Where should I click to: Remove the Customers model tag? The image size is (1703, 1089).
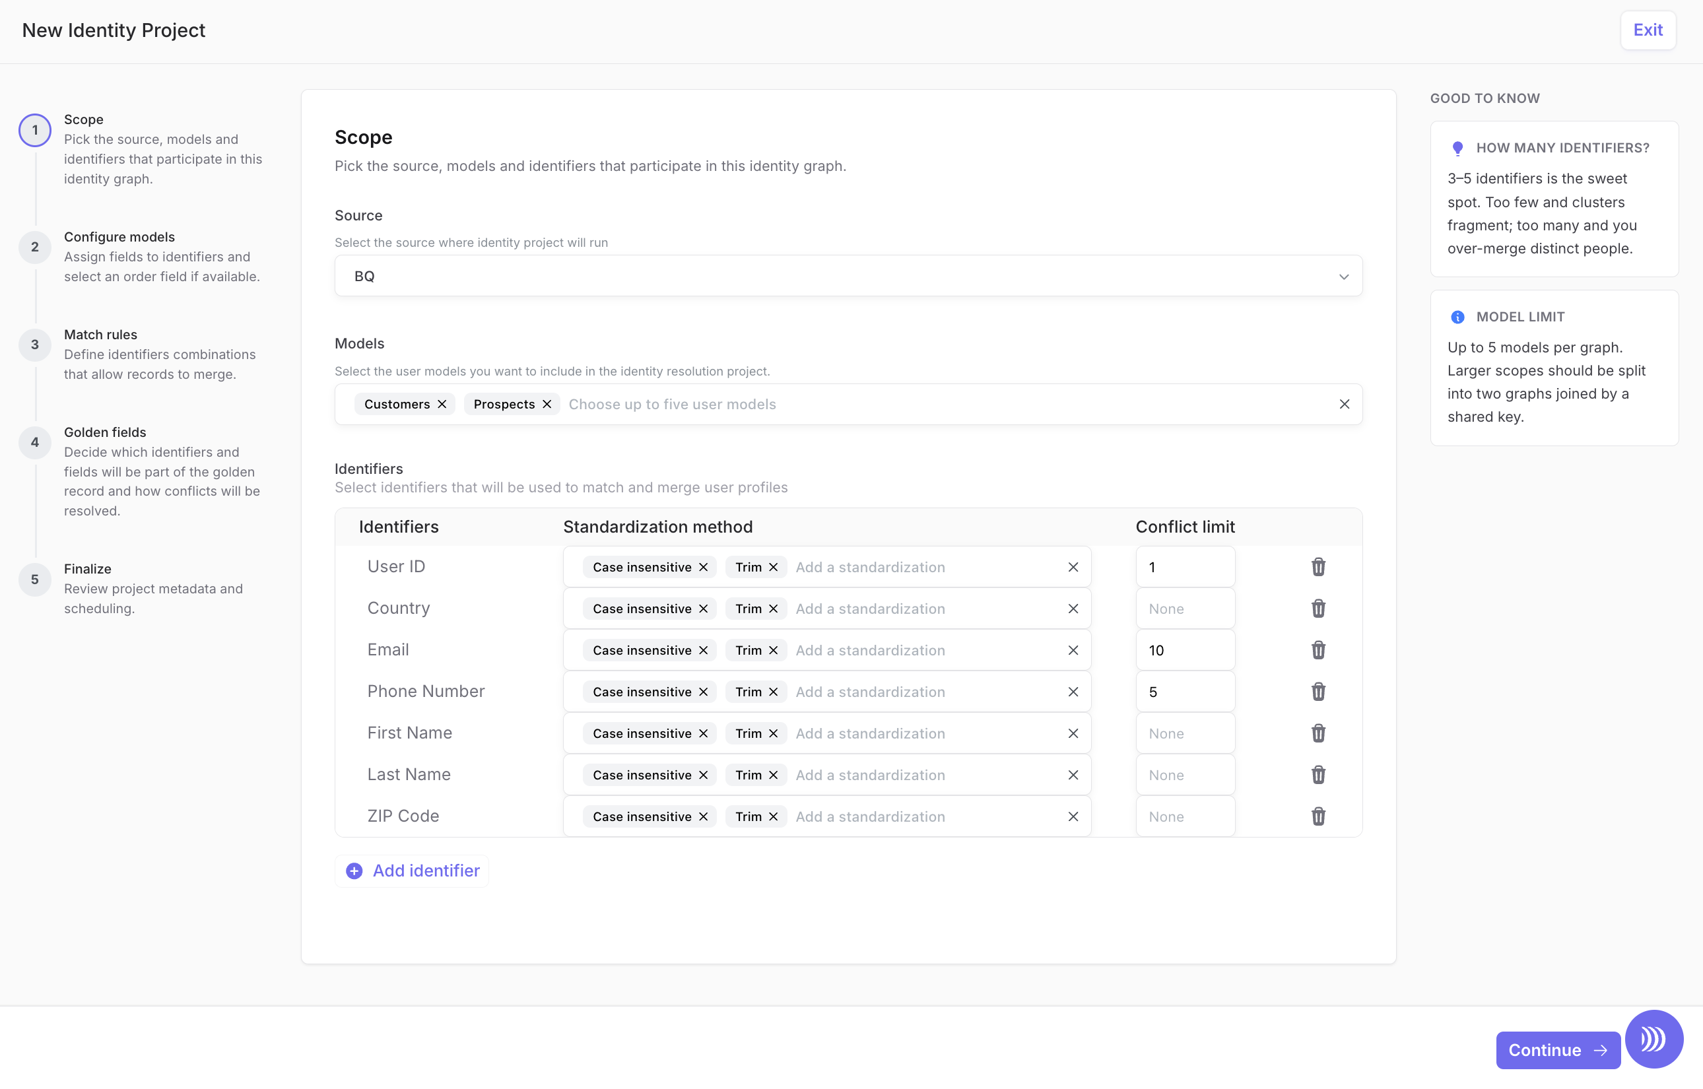442,404
